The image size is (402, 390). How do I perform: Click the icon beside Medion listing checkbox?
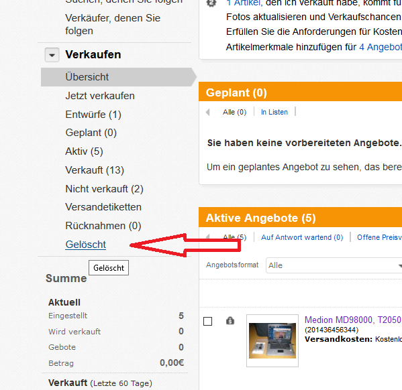coord(230,320)
